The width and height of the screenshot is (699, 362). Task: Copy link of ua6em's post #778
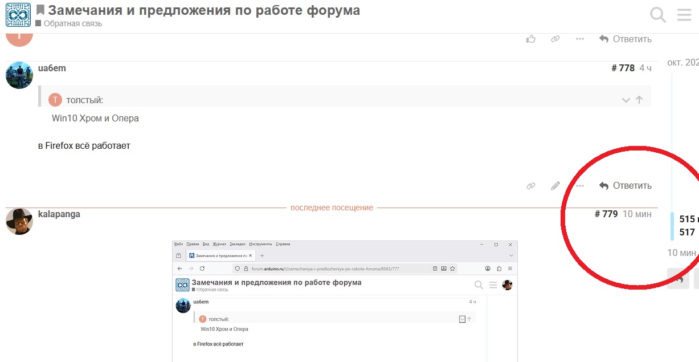pyautogui.click(x=531, y=186)
